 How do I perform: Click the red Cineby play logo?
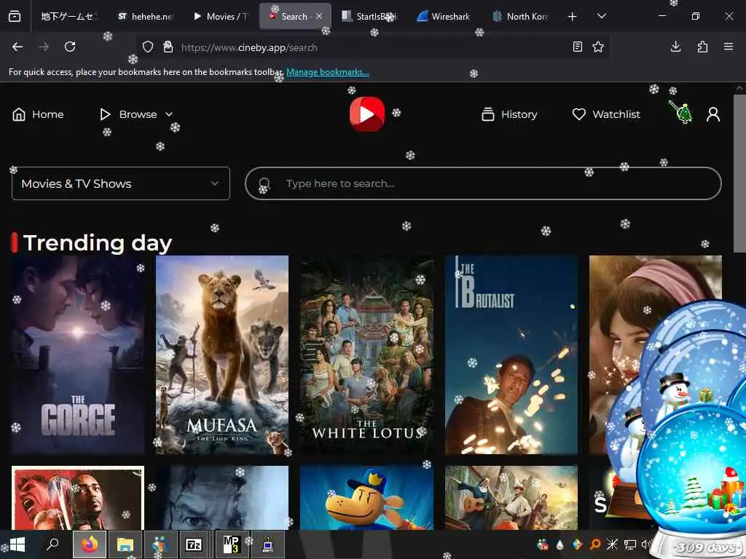[367, 114]
